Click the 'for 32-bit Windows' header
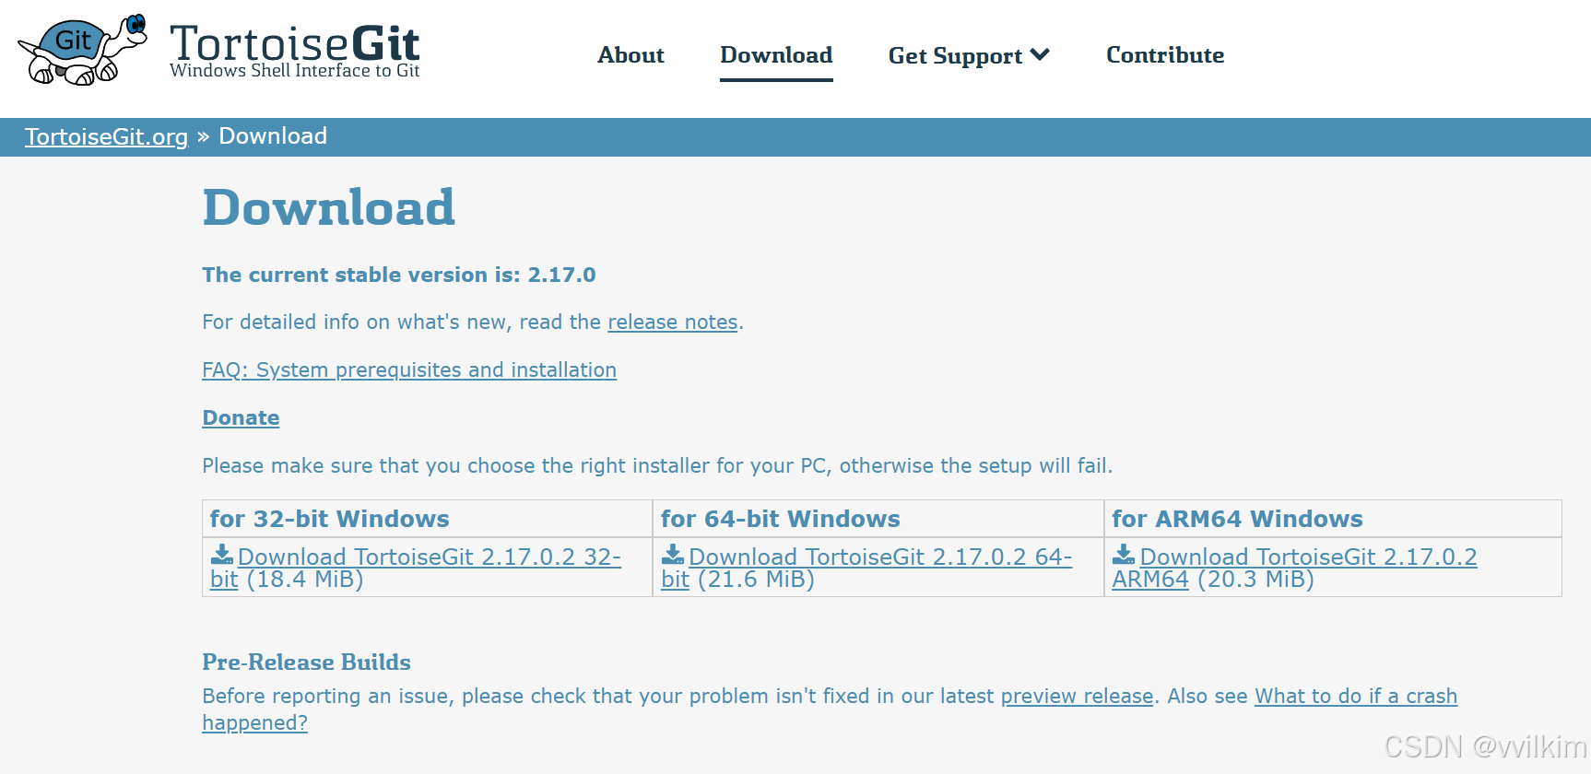The height and width of the screenshot is (774, 1591). [x=329, y=519]
